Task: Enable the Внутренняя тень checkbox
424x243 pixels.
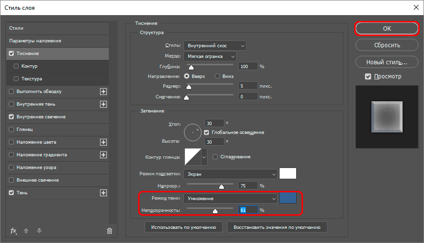Action: [11, 104]
